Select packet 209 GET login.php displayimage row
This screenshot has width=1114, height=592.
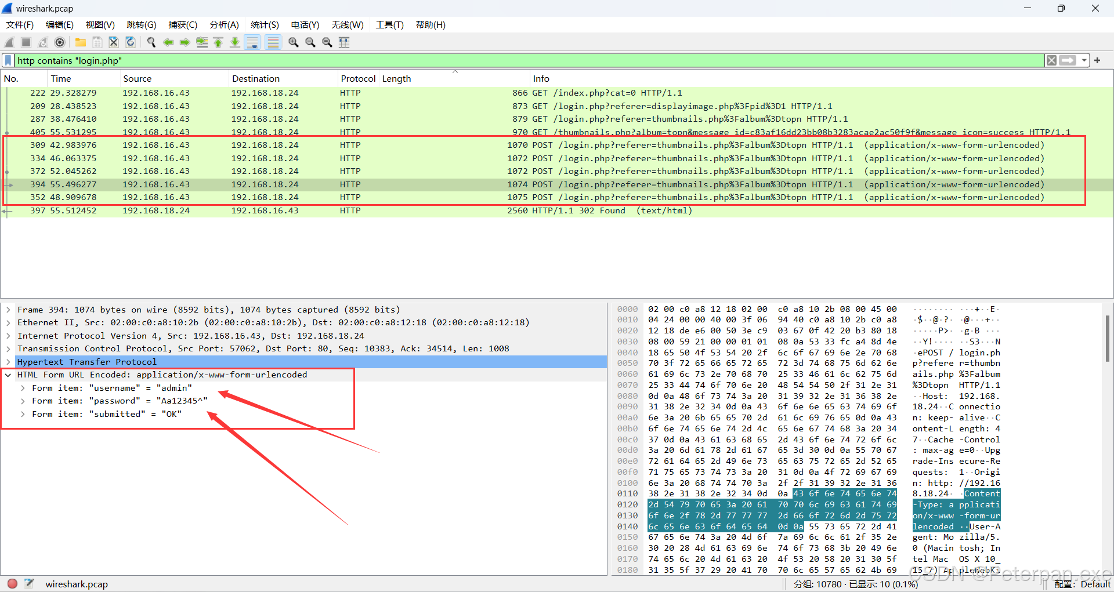557,106
